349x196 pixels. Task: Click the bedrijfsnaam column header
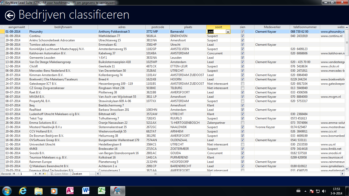pyautogui.click(x=63, y=27)
